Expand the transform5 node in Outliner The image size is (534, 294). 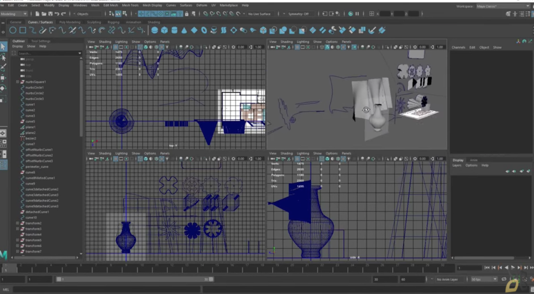18,240
